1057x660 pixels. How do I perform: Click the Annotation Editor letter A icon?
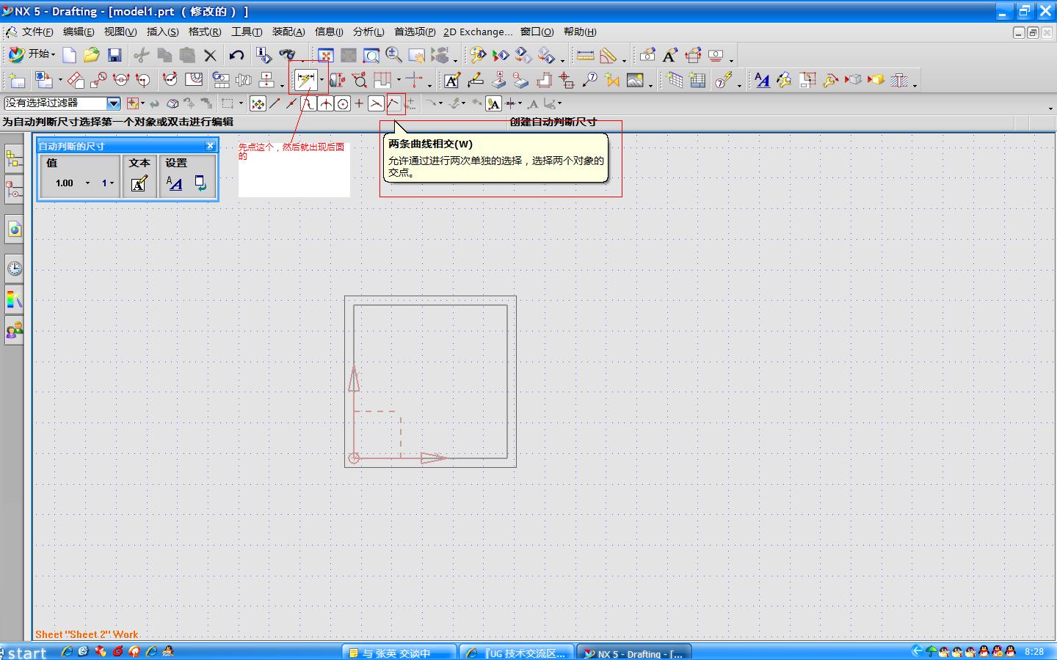tap(452, 80)
